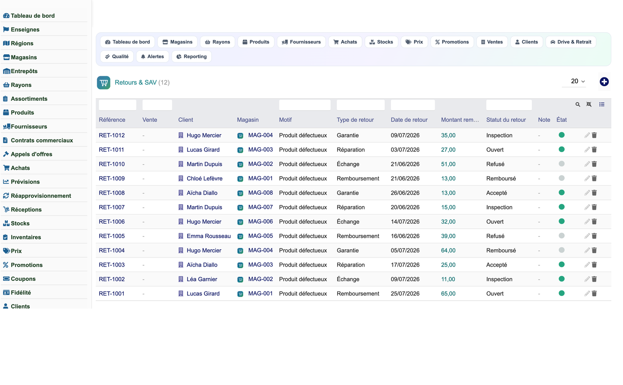
Task: Click the Vente filter input field
Action: (x=157, y=105)
